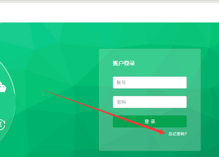Focus the 密码 password input field

[x=150, y=102]
